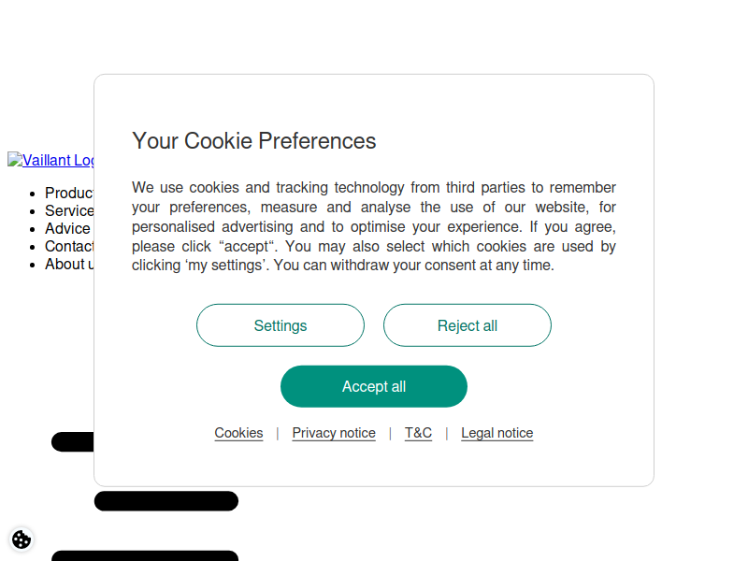Image resolution: width=748 pixels, height=561 pixels.
Task: Select Products in the navigation list
Action: (x=69, y=193)
